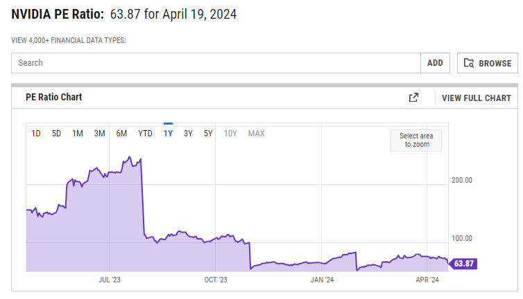Click the JUL '23 axis label
Image resolution: width=523 pixels, height=299 pixels.
pyautogui.click(x=110, y=280)
